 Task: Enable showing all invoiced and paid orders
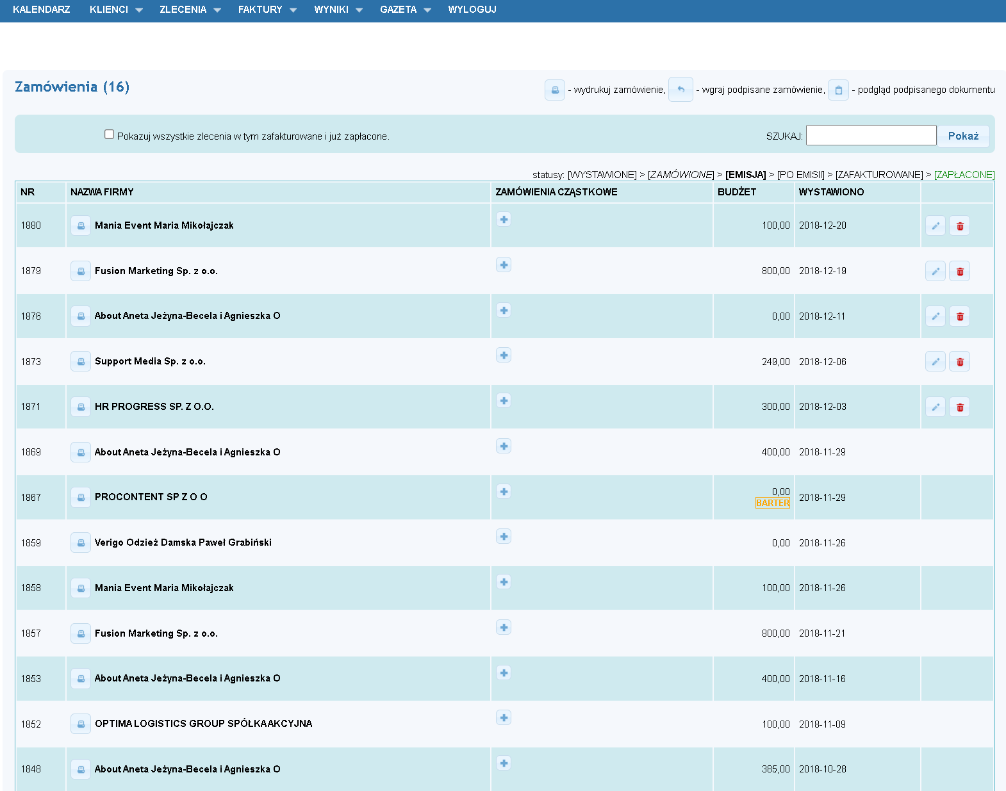pyautogui.click(x=110, y=135)
